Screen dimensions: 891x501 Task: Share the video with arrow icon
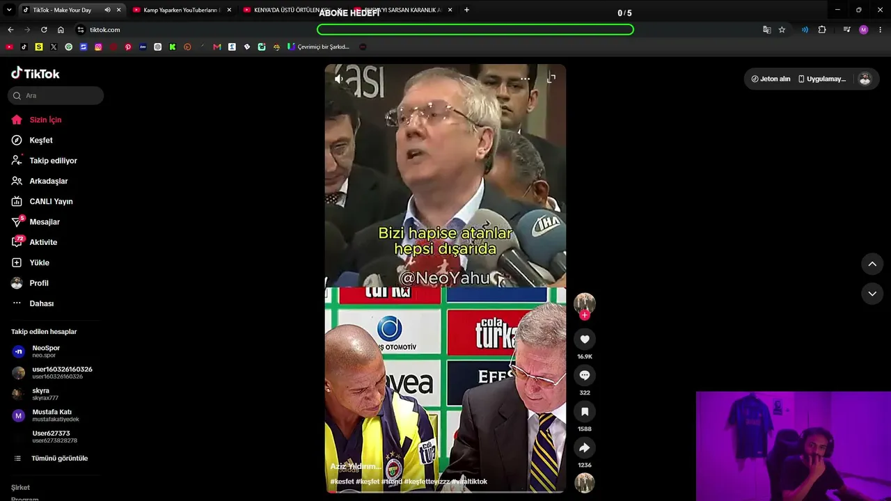[x=585, y=448]
